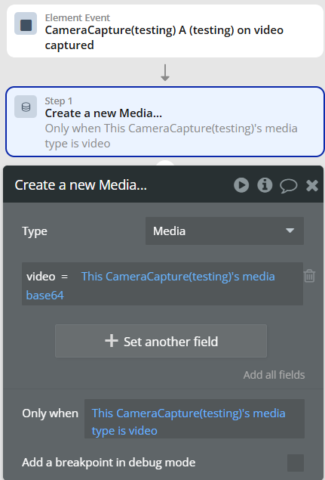
Task: Open the comment bubble icon
Action: (x=288, y=185)
